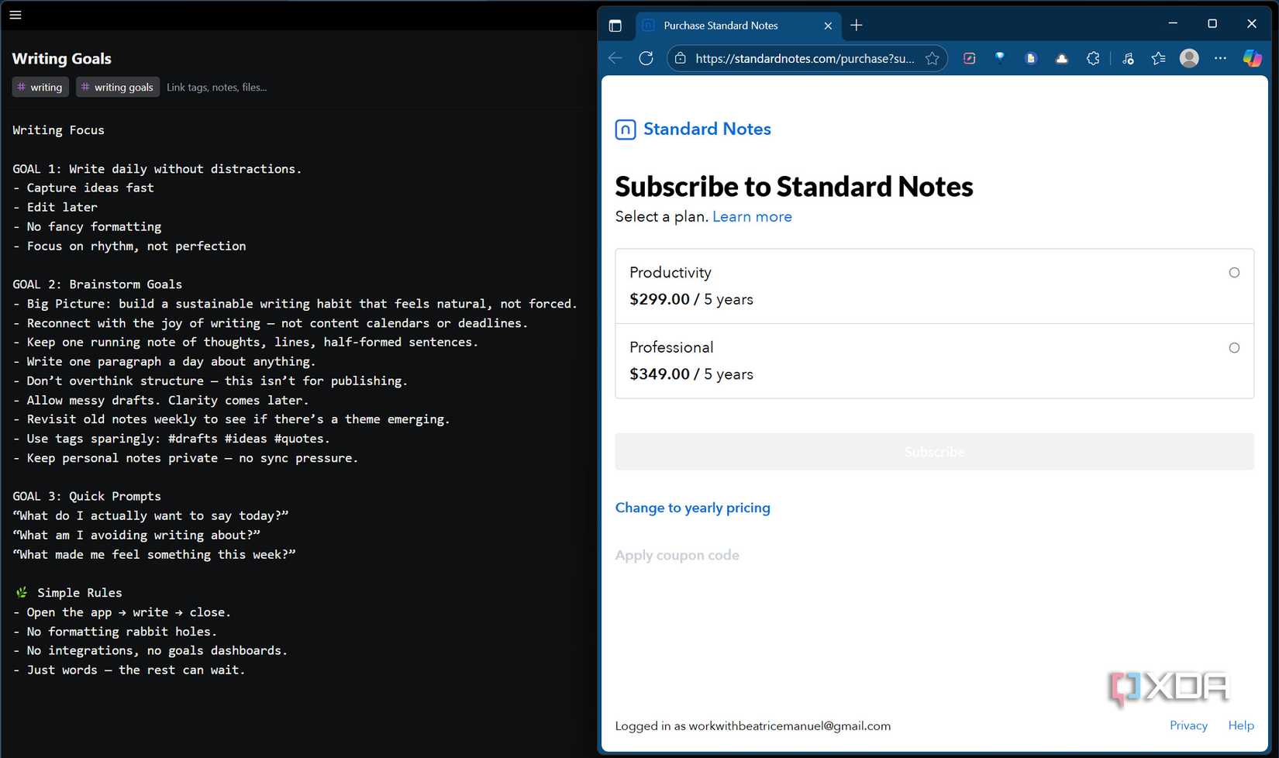The image size is (1279, 758).
Task: Click the Standard Notes logo icon
Action: pyautogui.click(x=626, y=129)
